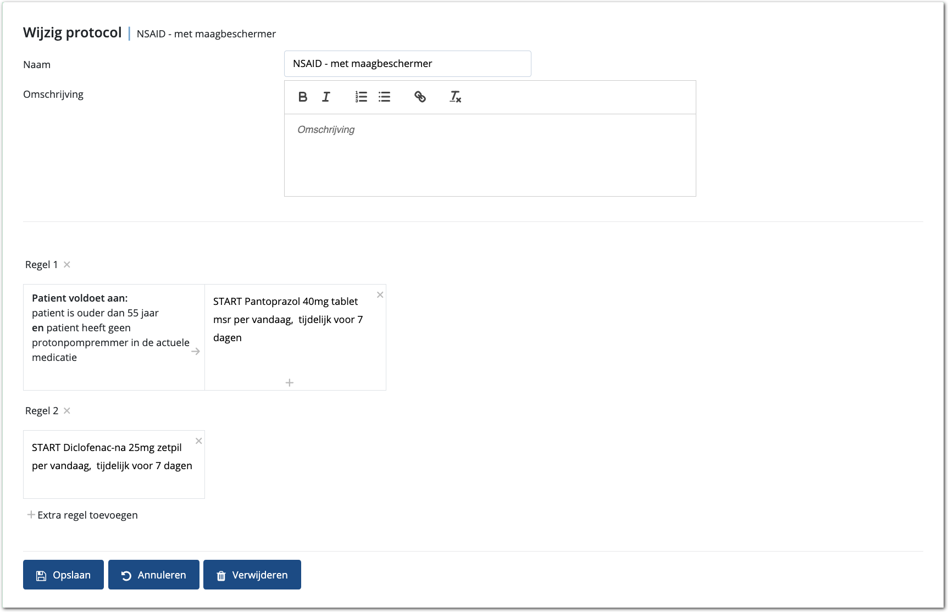Insert a hyperlink in description
The image size is (948, 612).
420,97
